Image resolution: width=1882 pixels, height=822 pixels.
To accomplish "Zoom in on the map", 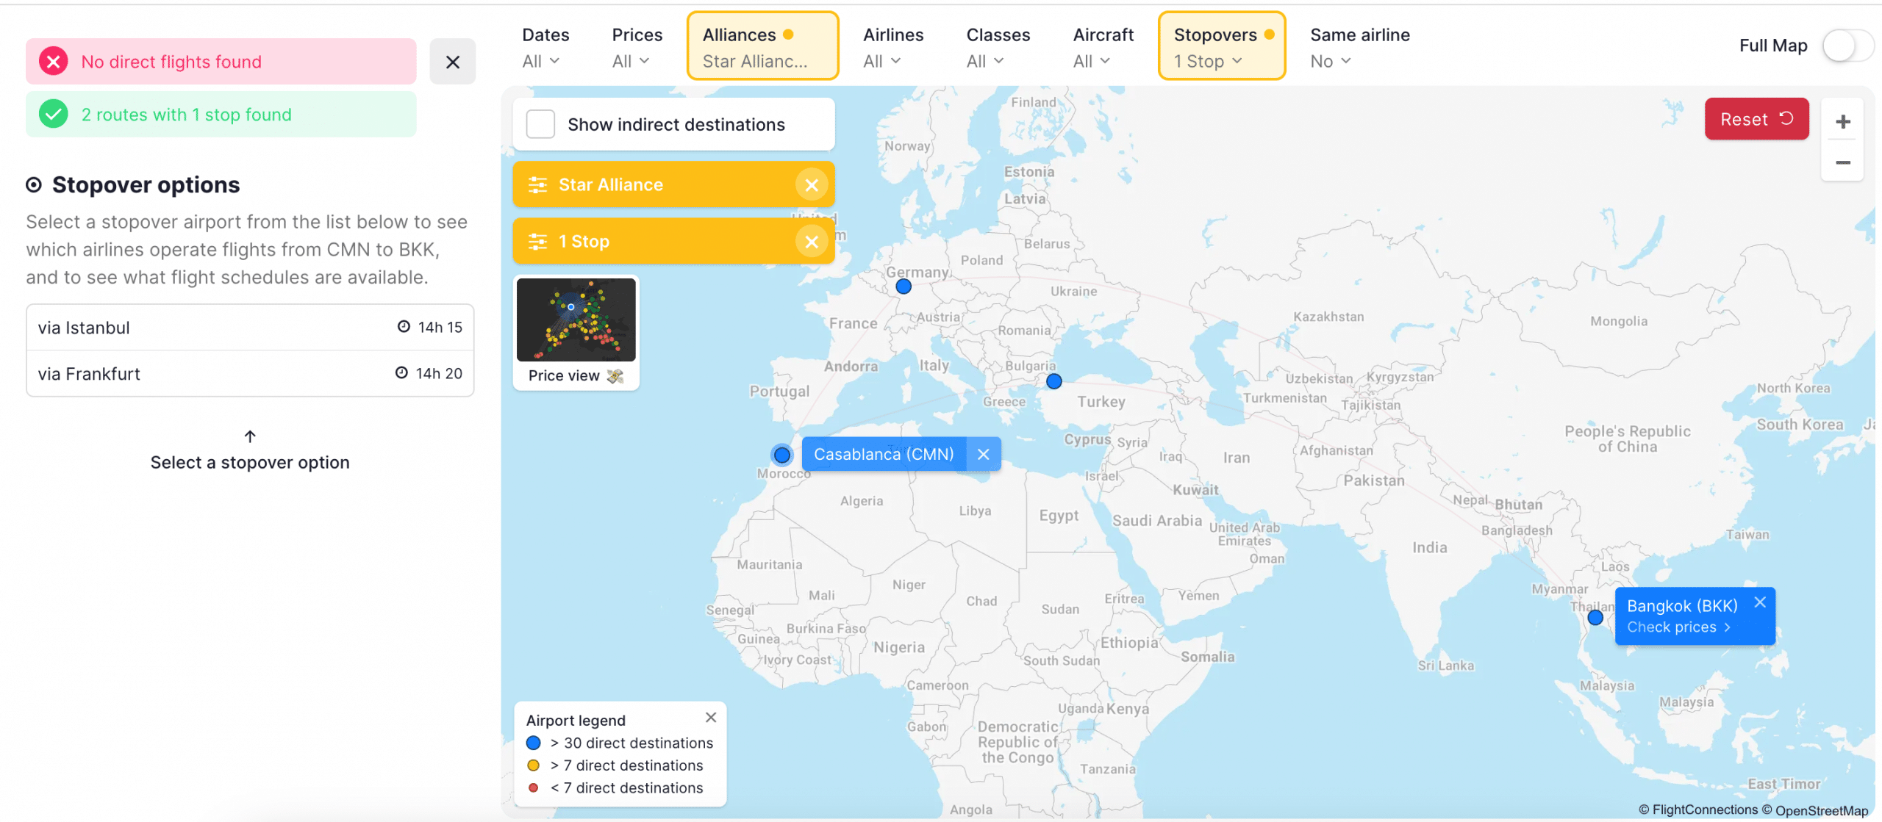I will (x=1842, y=122).
